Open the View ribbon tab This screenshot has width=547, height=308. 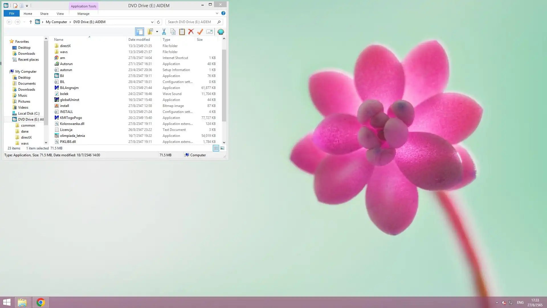click(60, 13)
